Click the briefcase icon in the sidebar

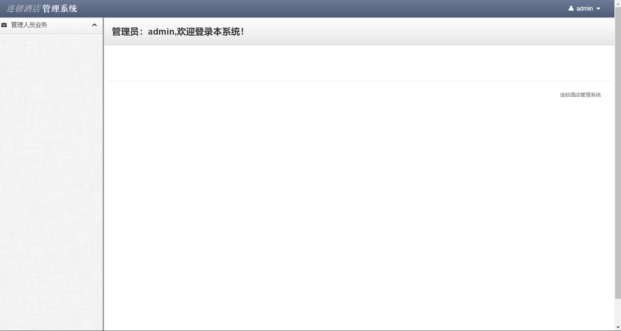[4, 25]
